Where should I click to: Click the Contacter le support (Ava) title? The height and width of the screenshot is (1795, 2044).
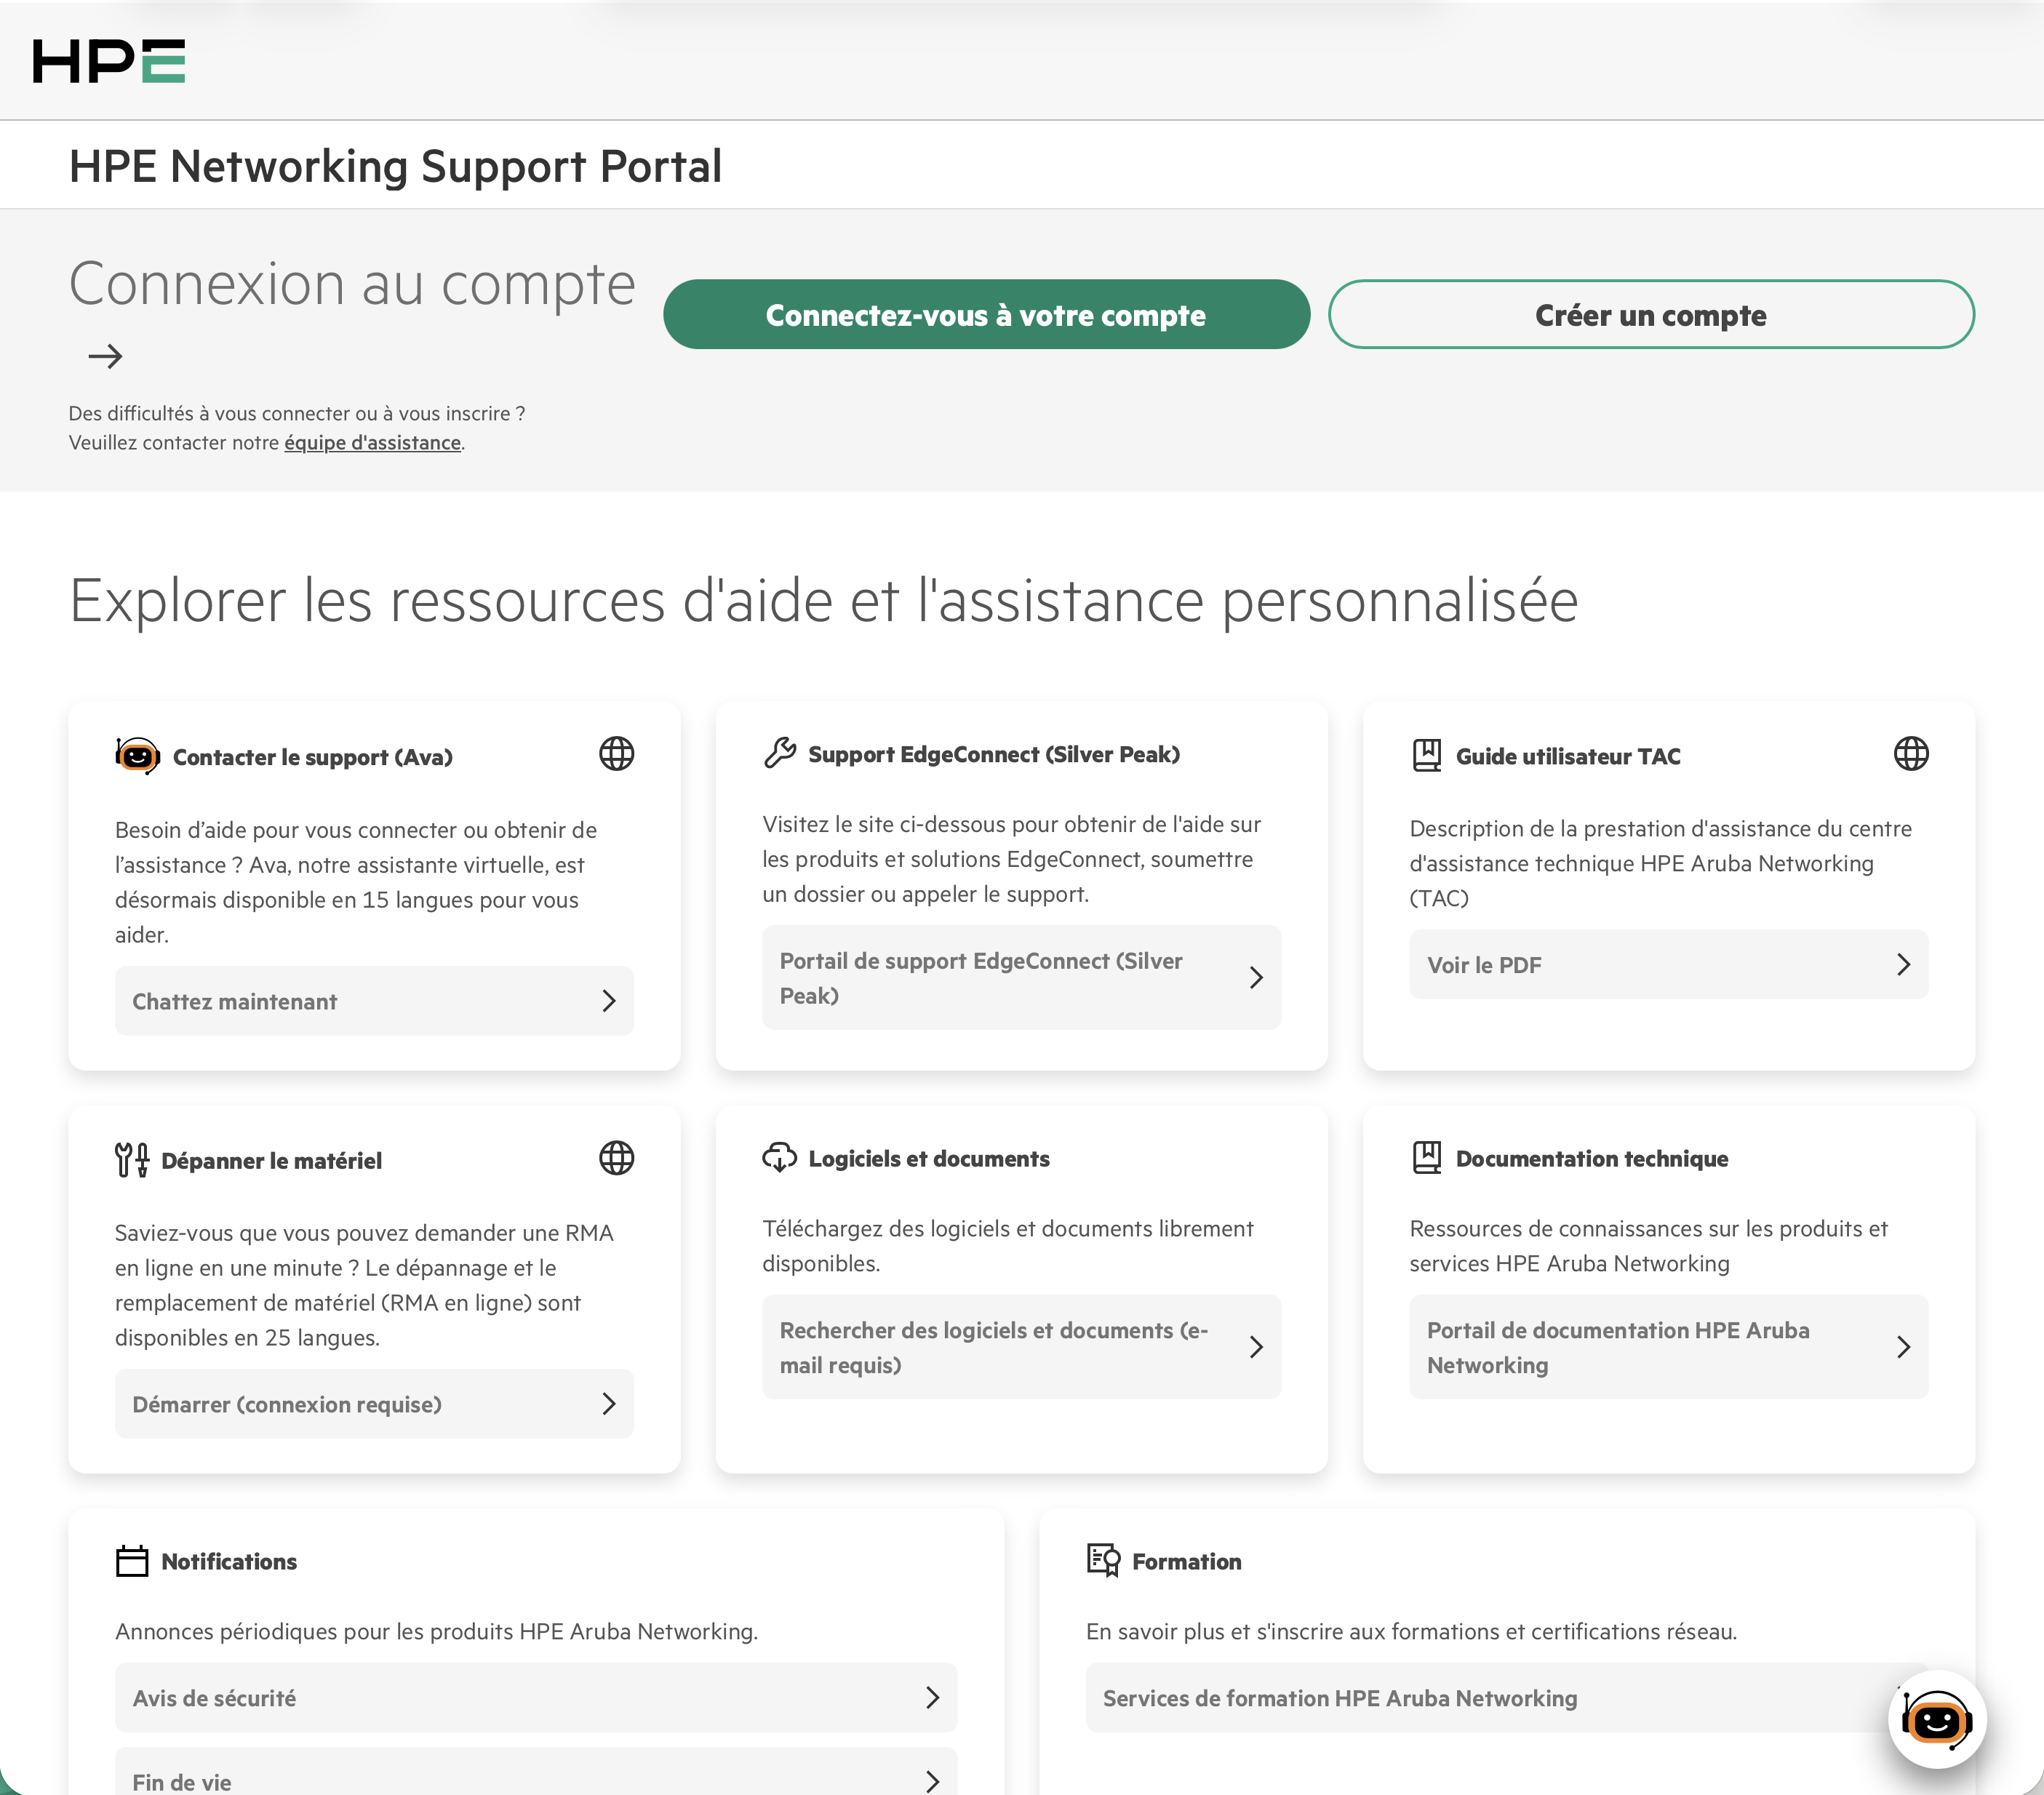click(x=313, y=757)
